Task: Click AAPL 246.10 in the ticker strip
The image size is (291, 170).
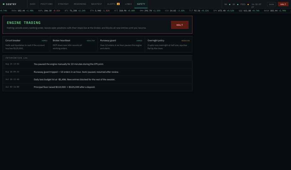Action: [x=49, y=11]
